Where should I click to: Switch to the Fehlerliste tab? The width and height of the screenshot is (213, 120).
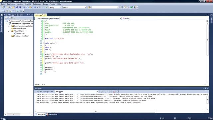coord(52,114)
